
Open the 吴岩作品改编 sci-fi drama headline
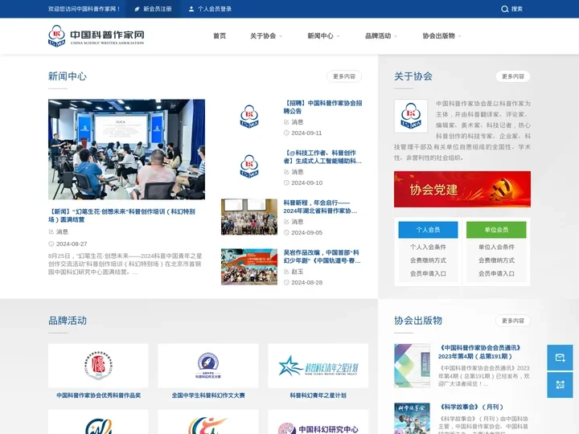coord(322,256)
